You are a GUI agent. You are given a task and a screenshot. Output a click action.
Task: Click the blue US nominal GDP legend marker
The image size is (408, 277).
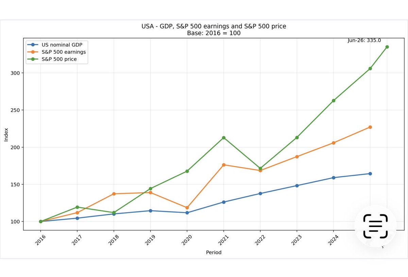coord(33,45)
